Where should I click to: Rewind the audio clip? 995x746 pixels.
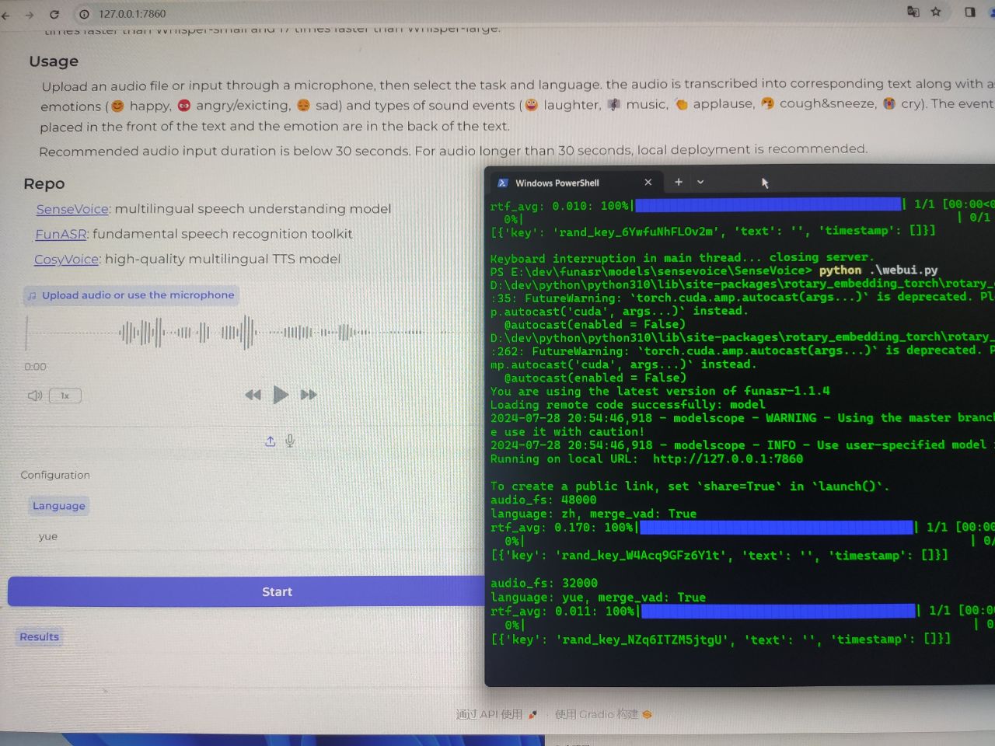tap(253, 395)
